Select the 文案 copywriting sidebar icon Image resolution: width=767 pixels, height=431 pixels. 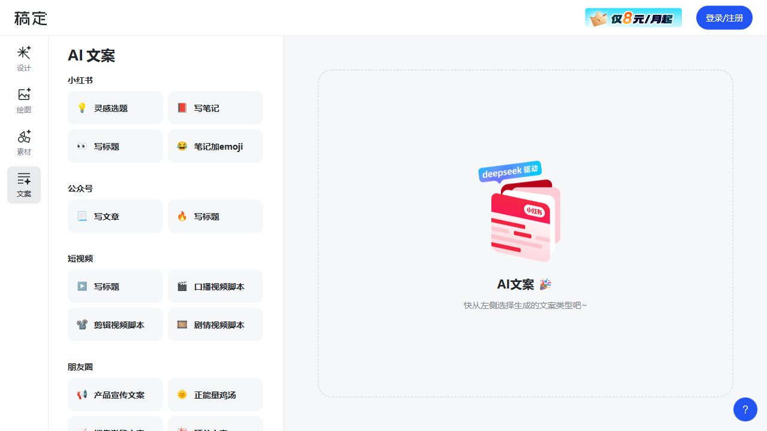24,185
